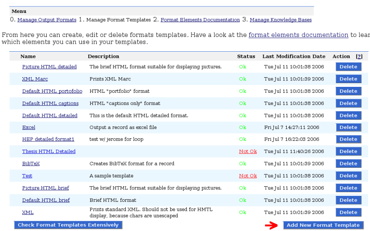
Task: Open the help [?] link beside Action
Action: [358, 56]
